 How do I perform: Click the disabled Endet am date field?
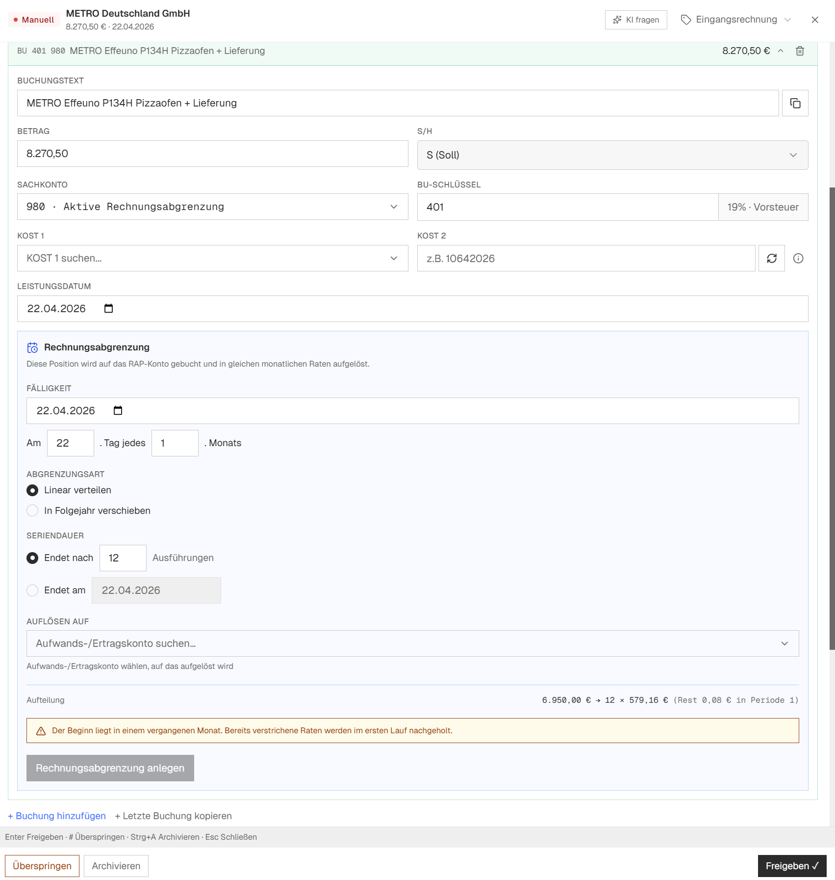[156, 590]
